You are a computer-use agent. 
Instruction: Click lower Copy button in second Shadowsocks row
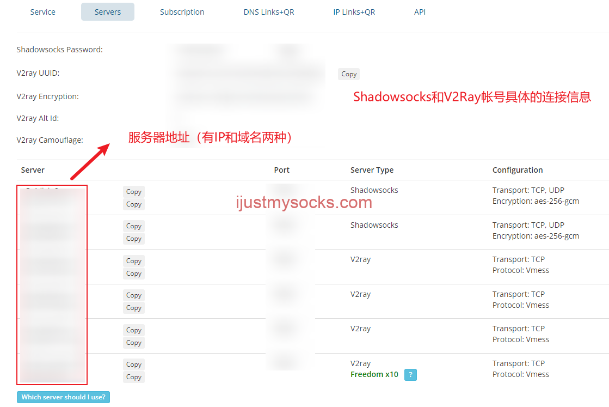(133, 238)
